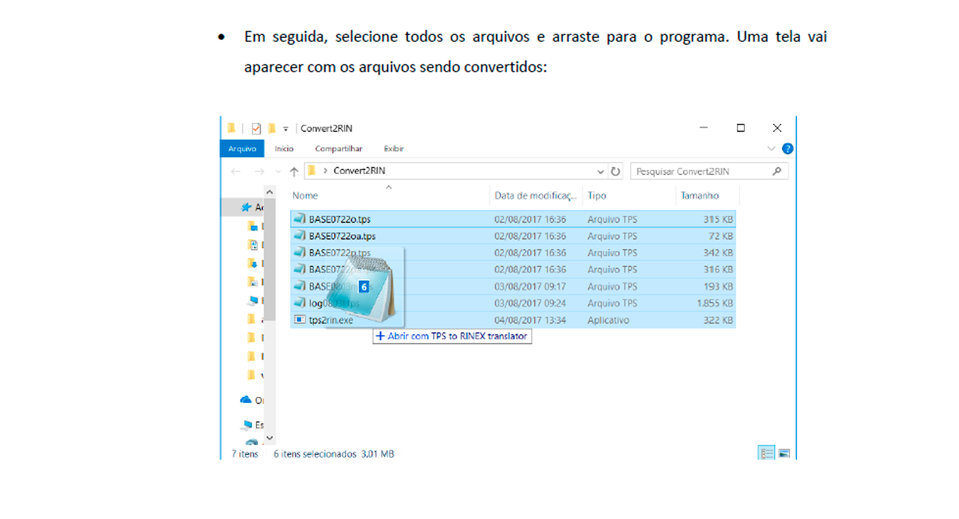Click the tps2rin.exe application icon
The image size is (959, 519).
point(300,320)
